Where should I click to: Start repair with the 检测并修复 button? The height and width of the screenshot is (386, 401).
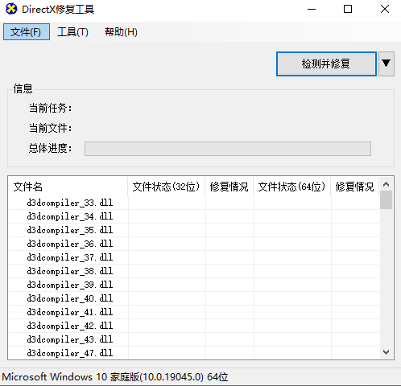[326, 64]
